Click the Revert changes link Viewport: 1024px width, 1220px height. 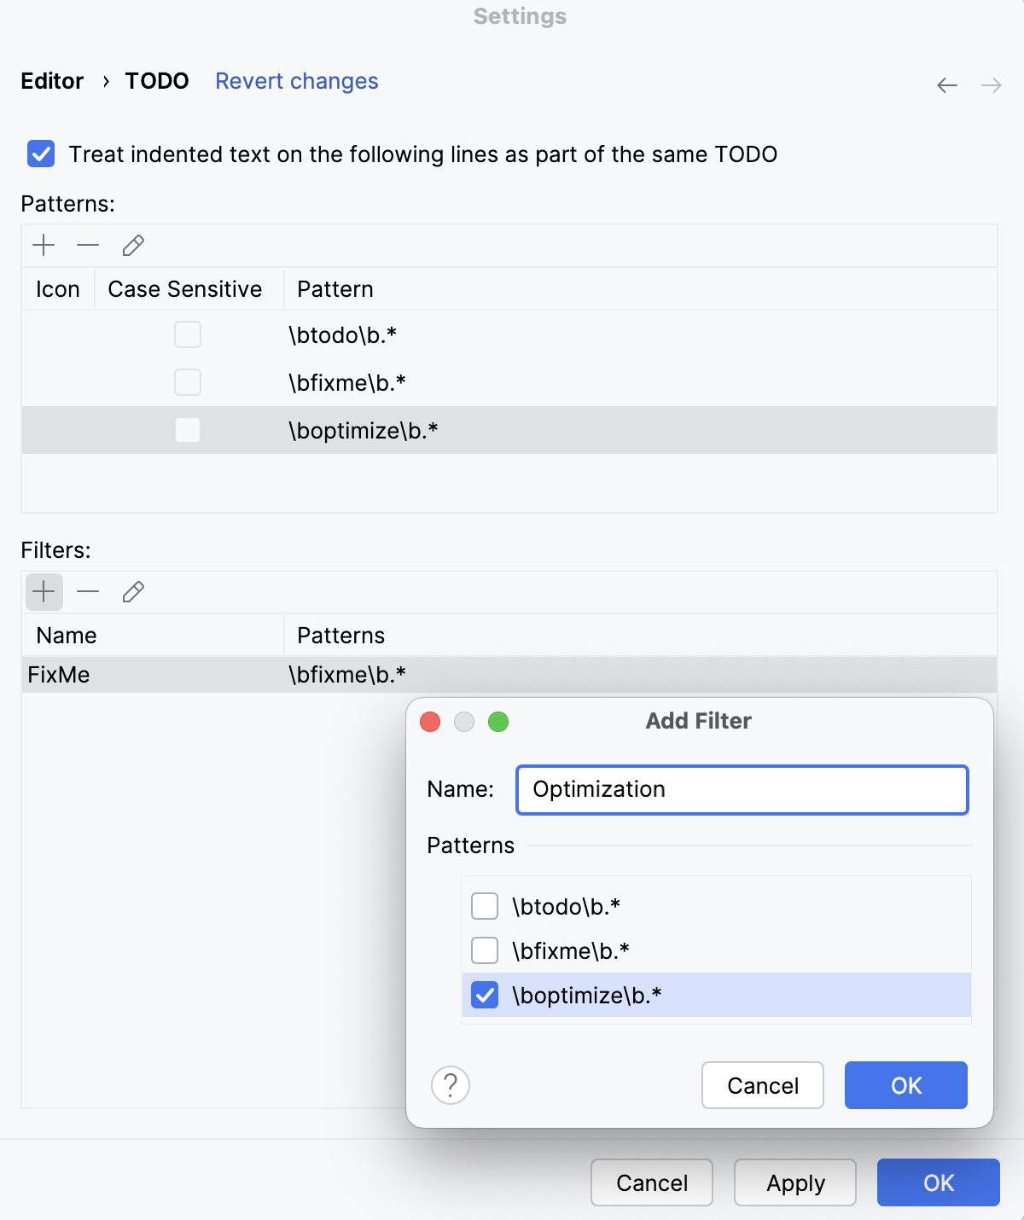coord(296,81)
